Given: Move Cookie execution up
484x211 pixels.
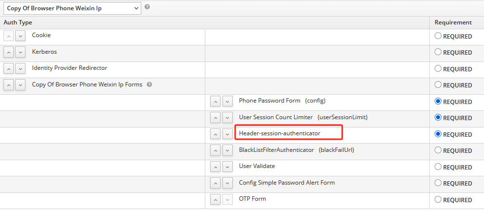Looking at the screenshot, I should pos(9,36).
